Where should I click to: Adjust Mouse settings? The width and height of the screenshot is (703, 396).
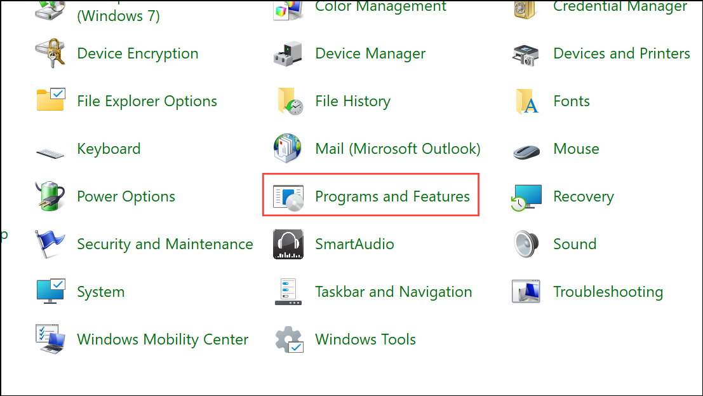[x=576, y=149]
